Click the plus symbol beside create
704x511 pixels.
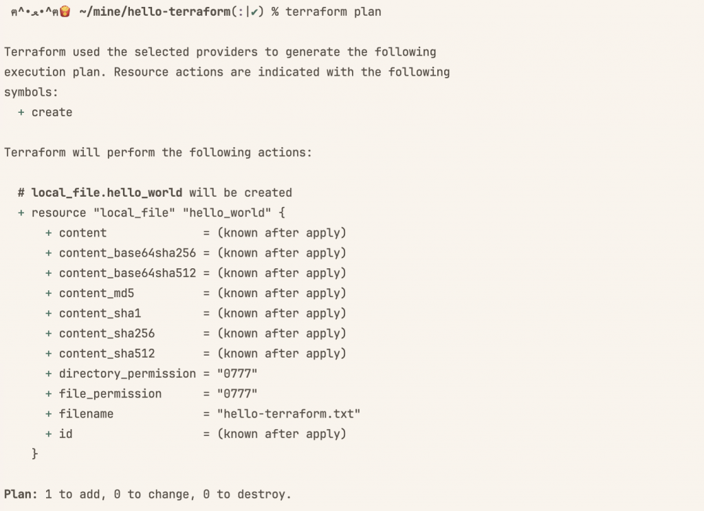coord(21,112)
